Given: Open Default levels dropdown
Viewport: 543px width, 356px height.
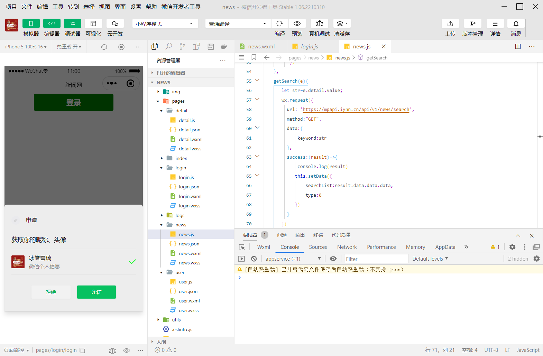Looking at the screenshot, I should [x=430, y=259].
